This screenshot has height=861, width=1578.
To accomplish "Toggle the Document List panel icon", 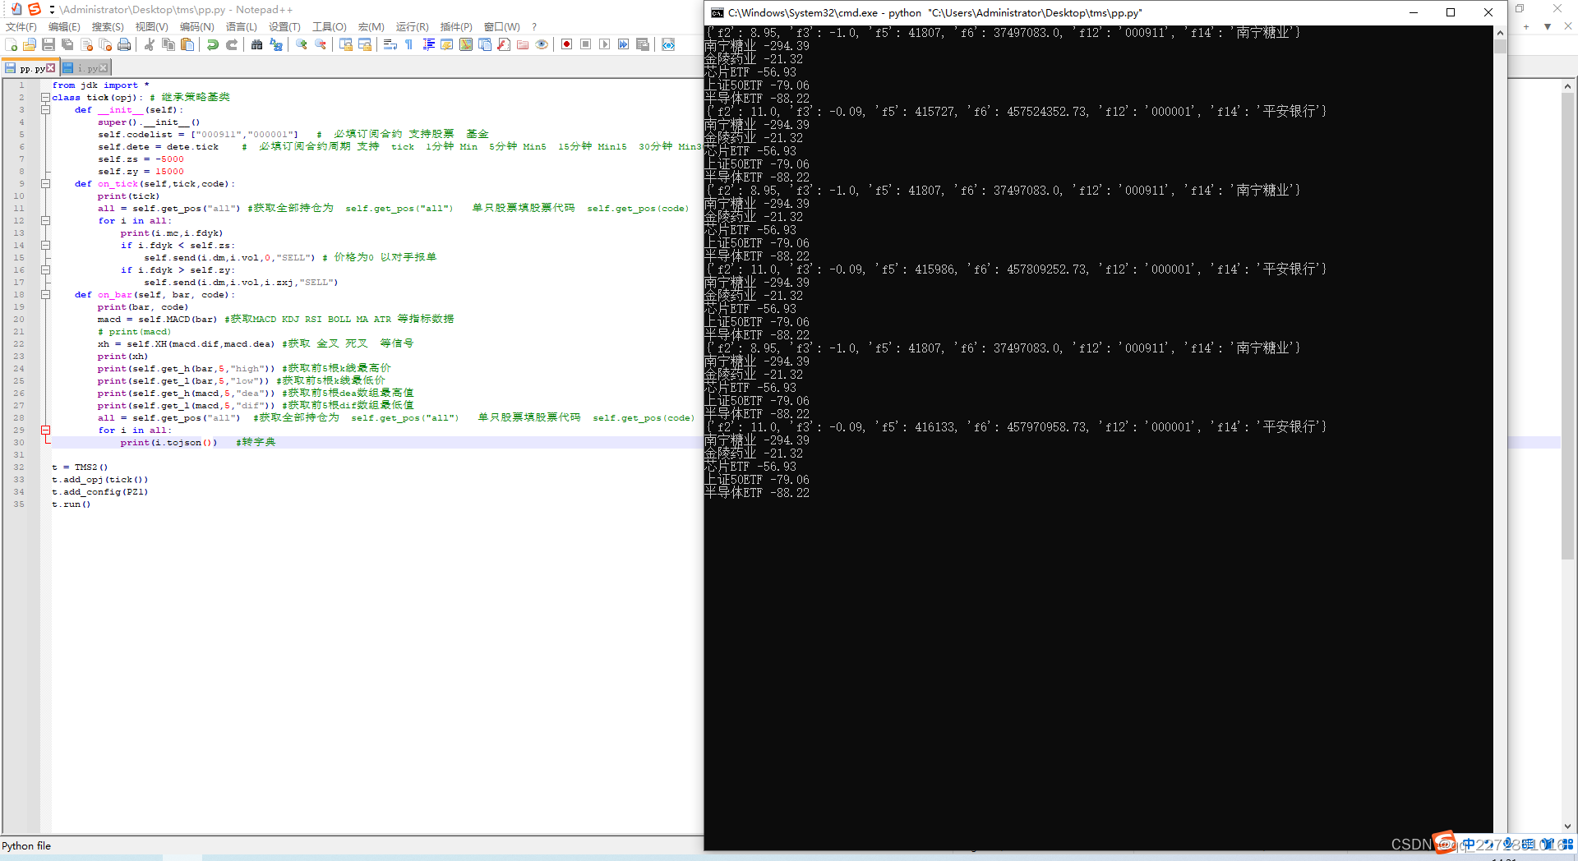I will (x=485, y=44).
